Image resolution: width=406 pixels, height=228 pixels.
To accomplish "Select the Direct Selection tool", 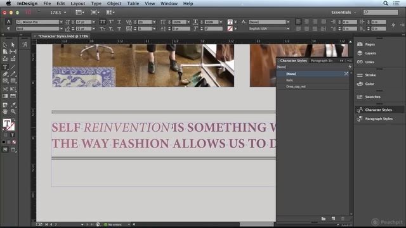I will [x=13, y=45].
